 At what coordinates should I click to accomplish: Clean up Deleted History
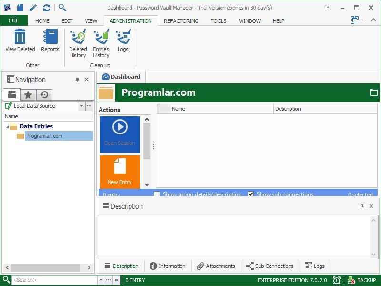click(78, 43)
